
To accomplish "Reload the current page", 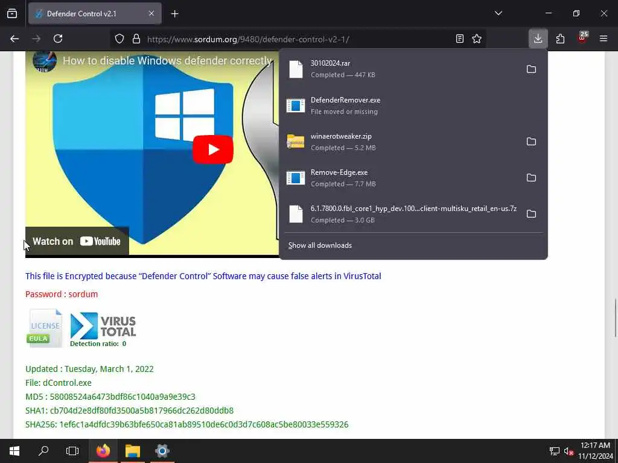I will tap(58, 39).
